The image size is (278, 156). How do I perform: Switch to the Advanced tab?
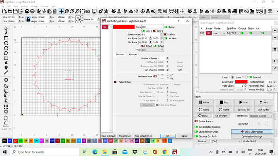click(133, 54)
